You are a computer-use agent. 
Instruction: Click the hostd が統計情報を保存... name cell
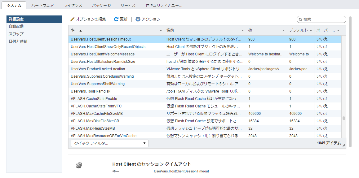[x=205, y=62]
